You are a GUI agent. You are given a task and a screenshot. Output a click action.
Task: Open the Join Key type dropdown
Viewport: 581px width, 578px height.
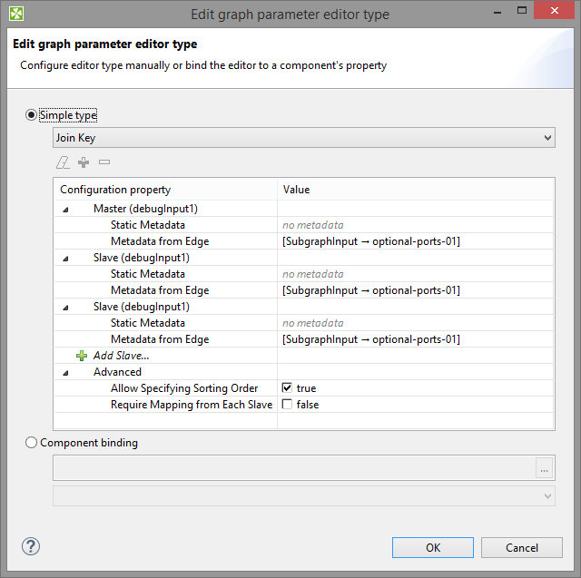pos(303,138)
